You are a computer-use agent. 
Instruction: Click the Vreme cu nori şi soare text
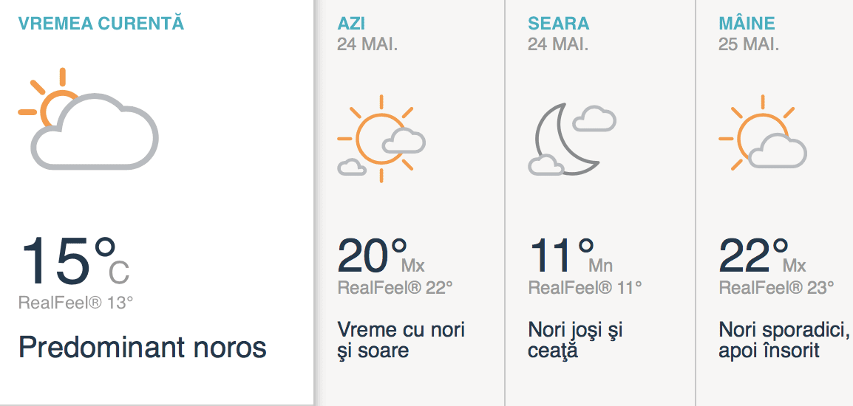(x=401, y=339)
